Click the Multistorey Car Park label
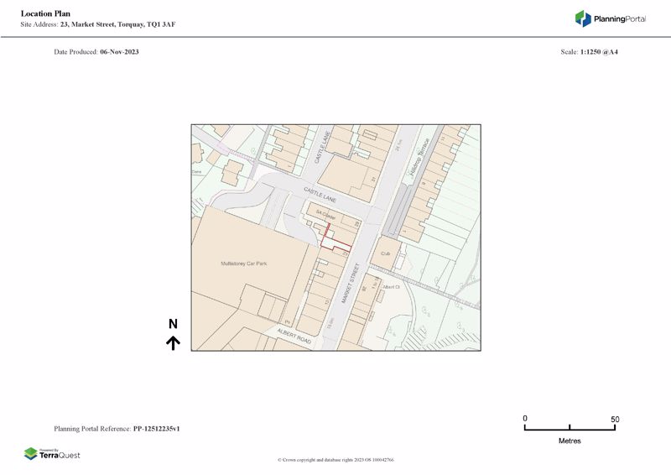 [243, 264]
